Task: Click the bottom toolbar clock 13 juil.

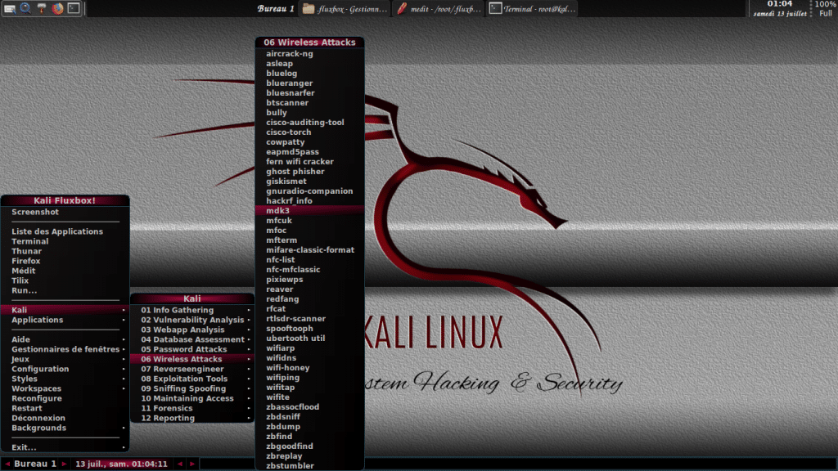Action: pos(121,464)
